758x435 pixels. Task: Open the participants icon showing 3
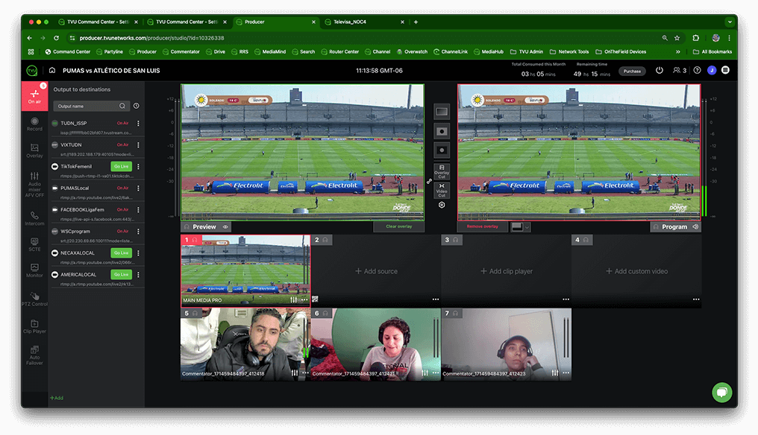click(x=679, y=71)
